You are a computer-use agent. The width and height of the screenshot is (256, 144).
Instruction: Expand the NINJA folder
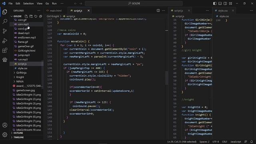20,82
